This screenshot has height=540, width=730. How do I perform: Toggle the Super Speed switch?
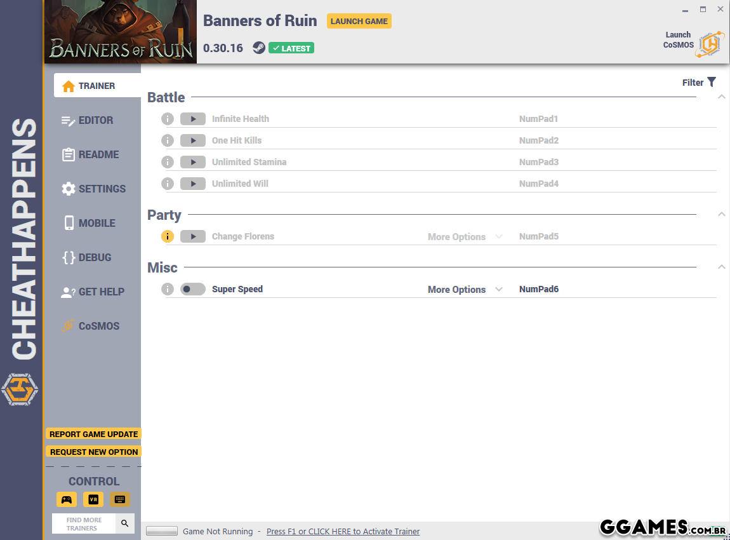(x=192, y=289)
